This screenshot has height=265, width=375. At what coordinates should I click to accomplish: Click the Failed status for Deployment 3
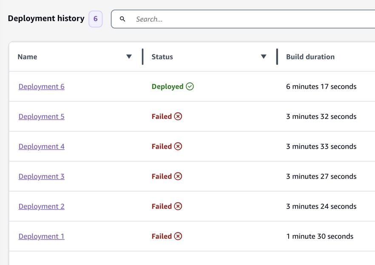click(x=162, y=176)
